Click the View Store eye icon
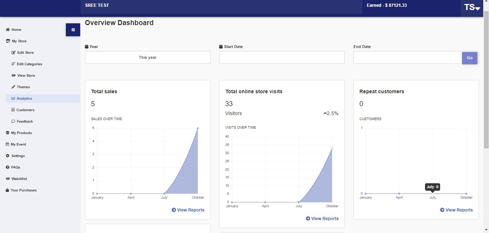Viewport: 489px width, 233px height. pos(14,76)
